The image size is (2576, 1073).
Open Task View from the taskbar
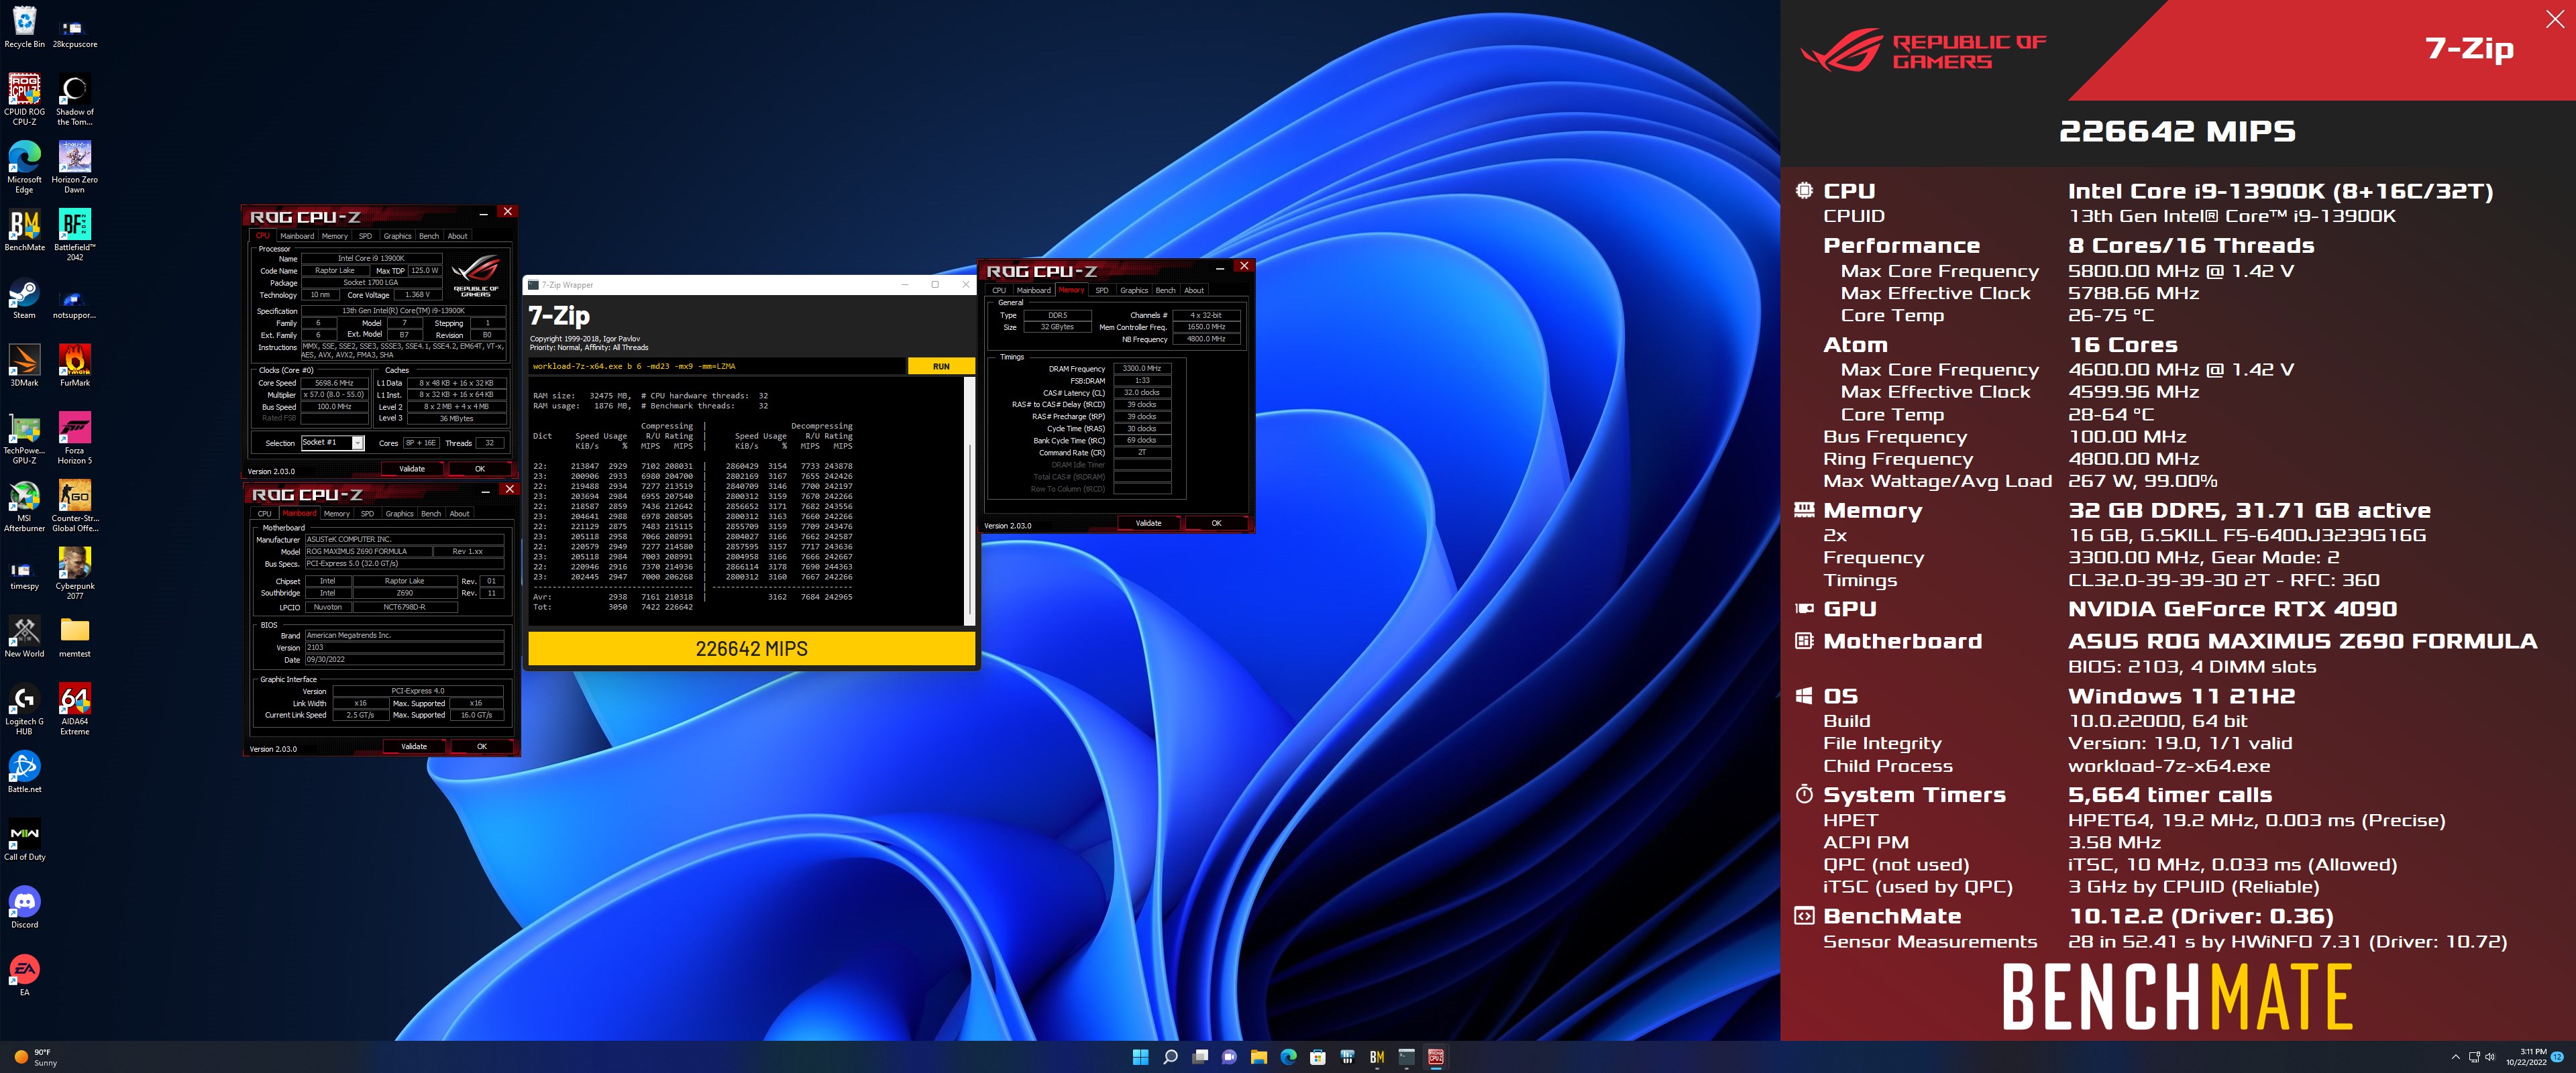tap(1199, 1057)
